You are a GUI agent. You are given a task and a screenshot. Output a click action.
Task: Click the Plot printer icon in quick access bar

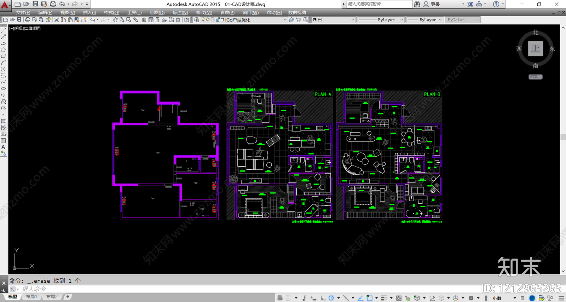click(x=53, y=4)
